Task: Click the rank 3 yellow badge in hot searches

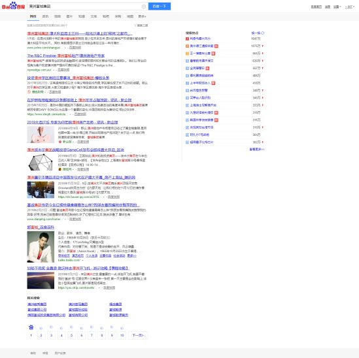Action: click(187, 54)
